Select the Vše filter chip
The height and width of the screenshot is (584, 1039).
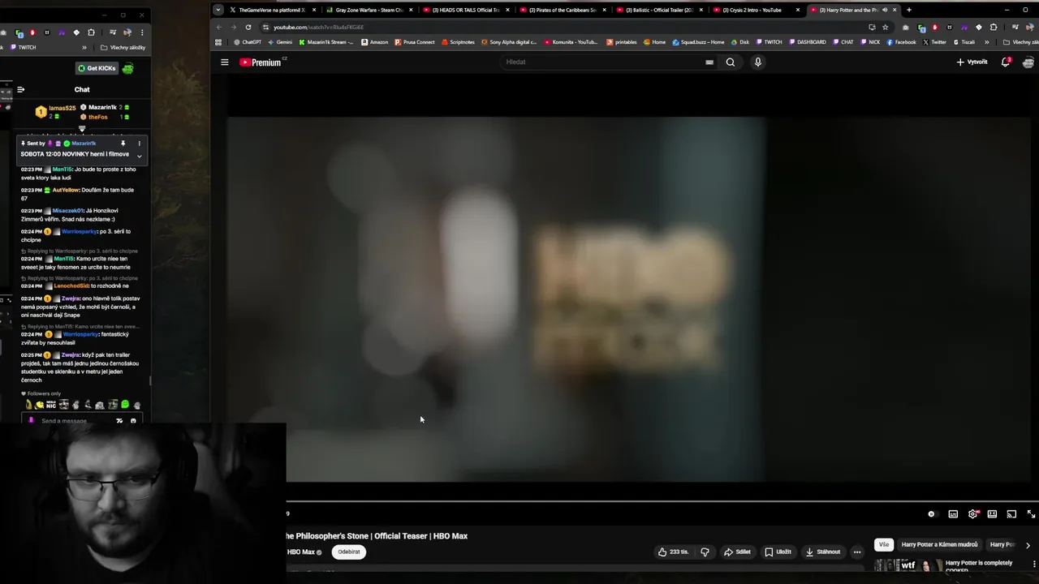point(884,544)
